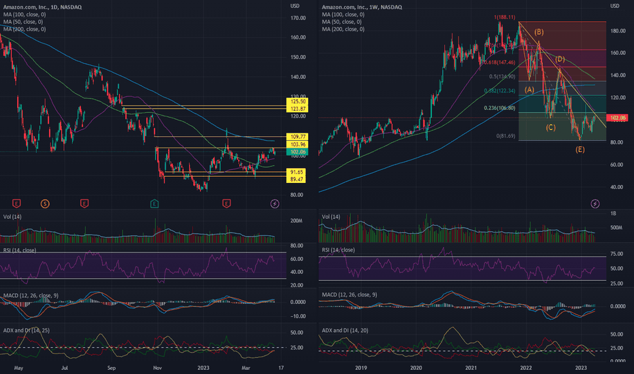Viewport: 634px width, 374px height.
Task: Click 180.00 on the weekly price scale
Action: tap(618, 31)
